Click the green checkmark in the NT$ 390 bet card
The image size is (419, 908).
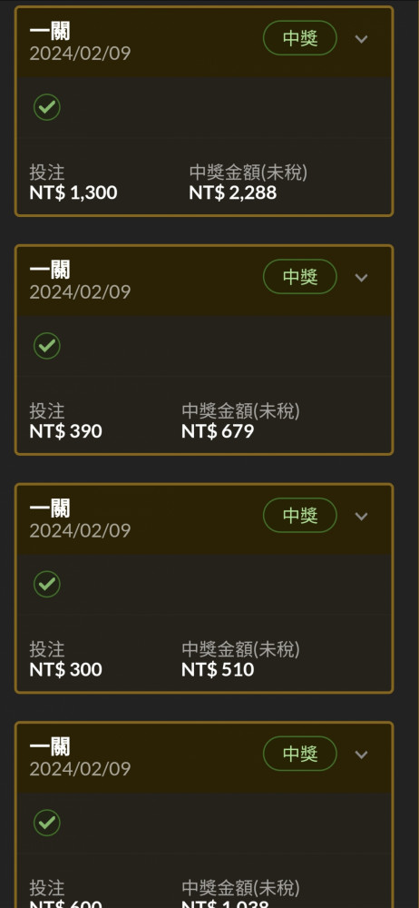[x=47, y=346]
